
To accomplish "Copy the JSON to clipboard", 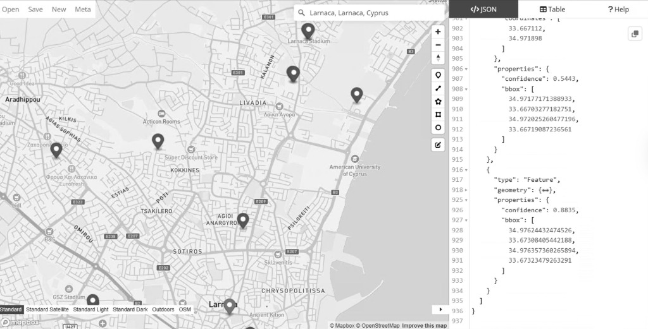I will tap(635, 34).
